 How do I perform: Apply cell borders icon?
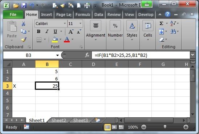[39, 39]
